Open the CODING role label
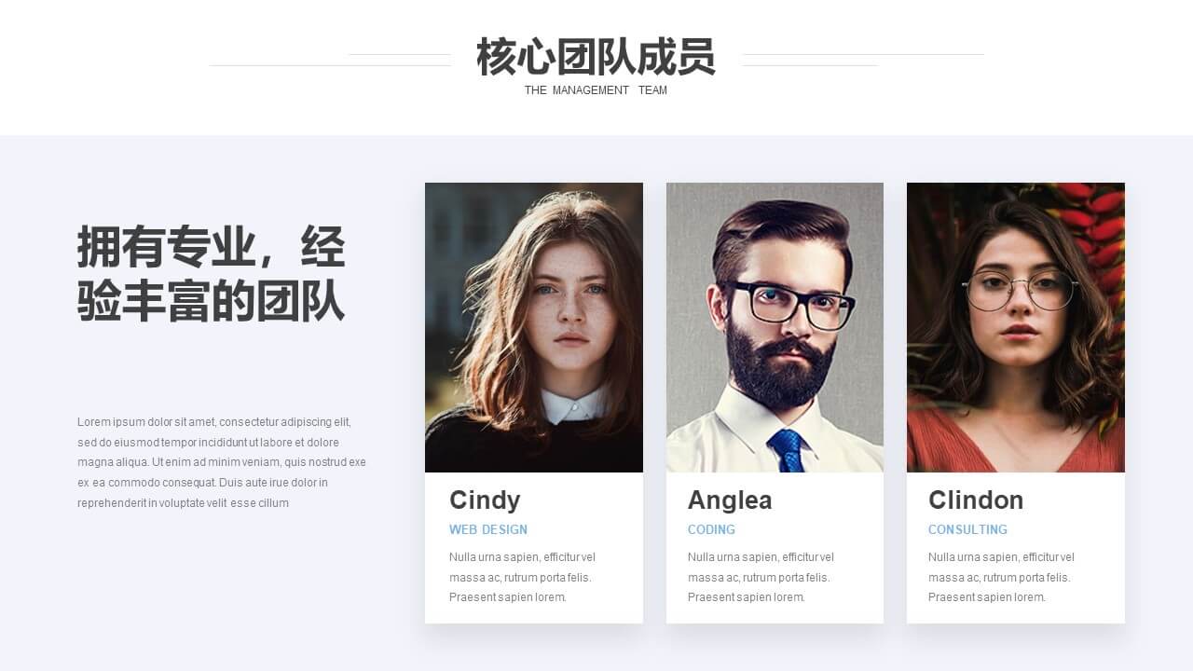The height and width of the screenshot is (671, 1193). 711,529
